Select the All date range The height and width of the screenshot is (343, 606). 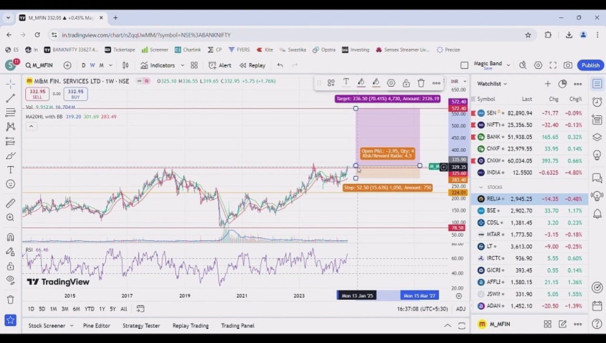[x=123, y=309]
